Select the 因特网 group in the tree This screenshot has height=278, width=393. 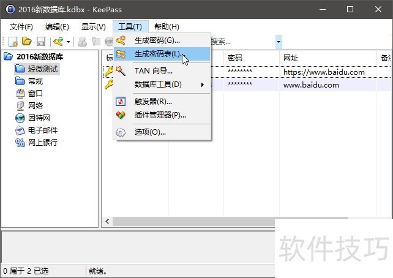(x=39, y=118)
